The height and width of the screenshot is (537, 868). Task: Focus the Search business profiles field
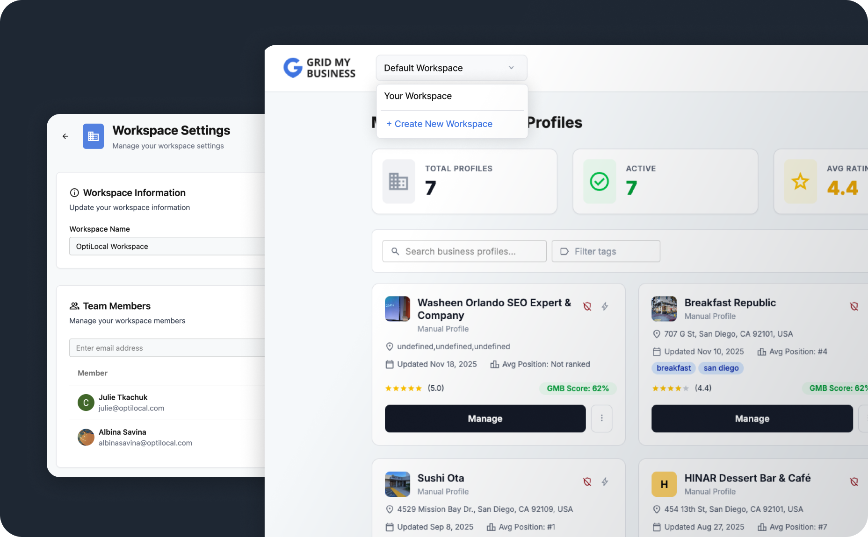(464, 251)
